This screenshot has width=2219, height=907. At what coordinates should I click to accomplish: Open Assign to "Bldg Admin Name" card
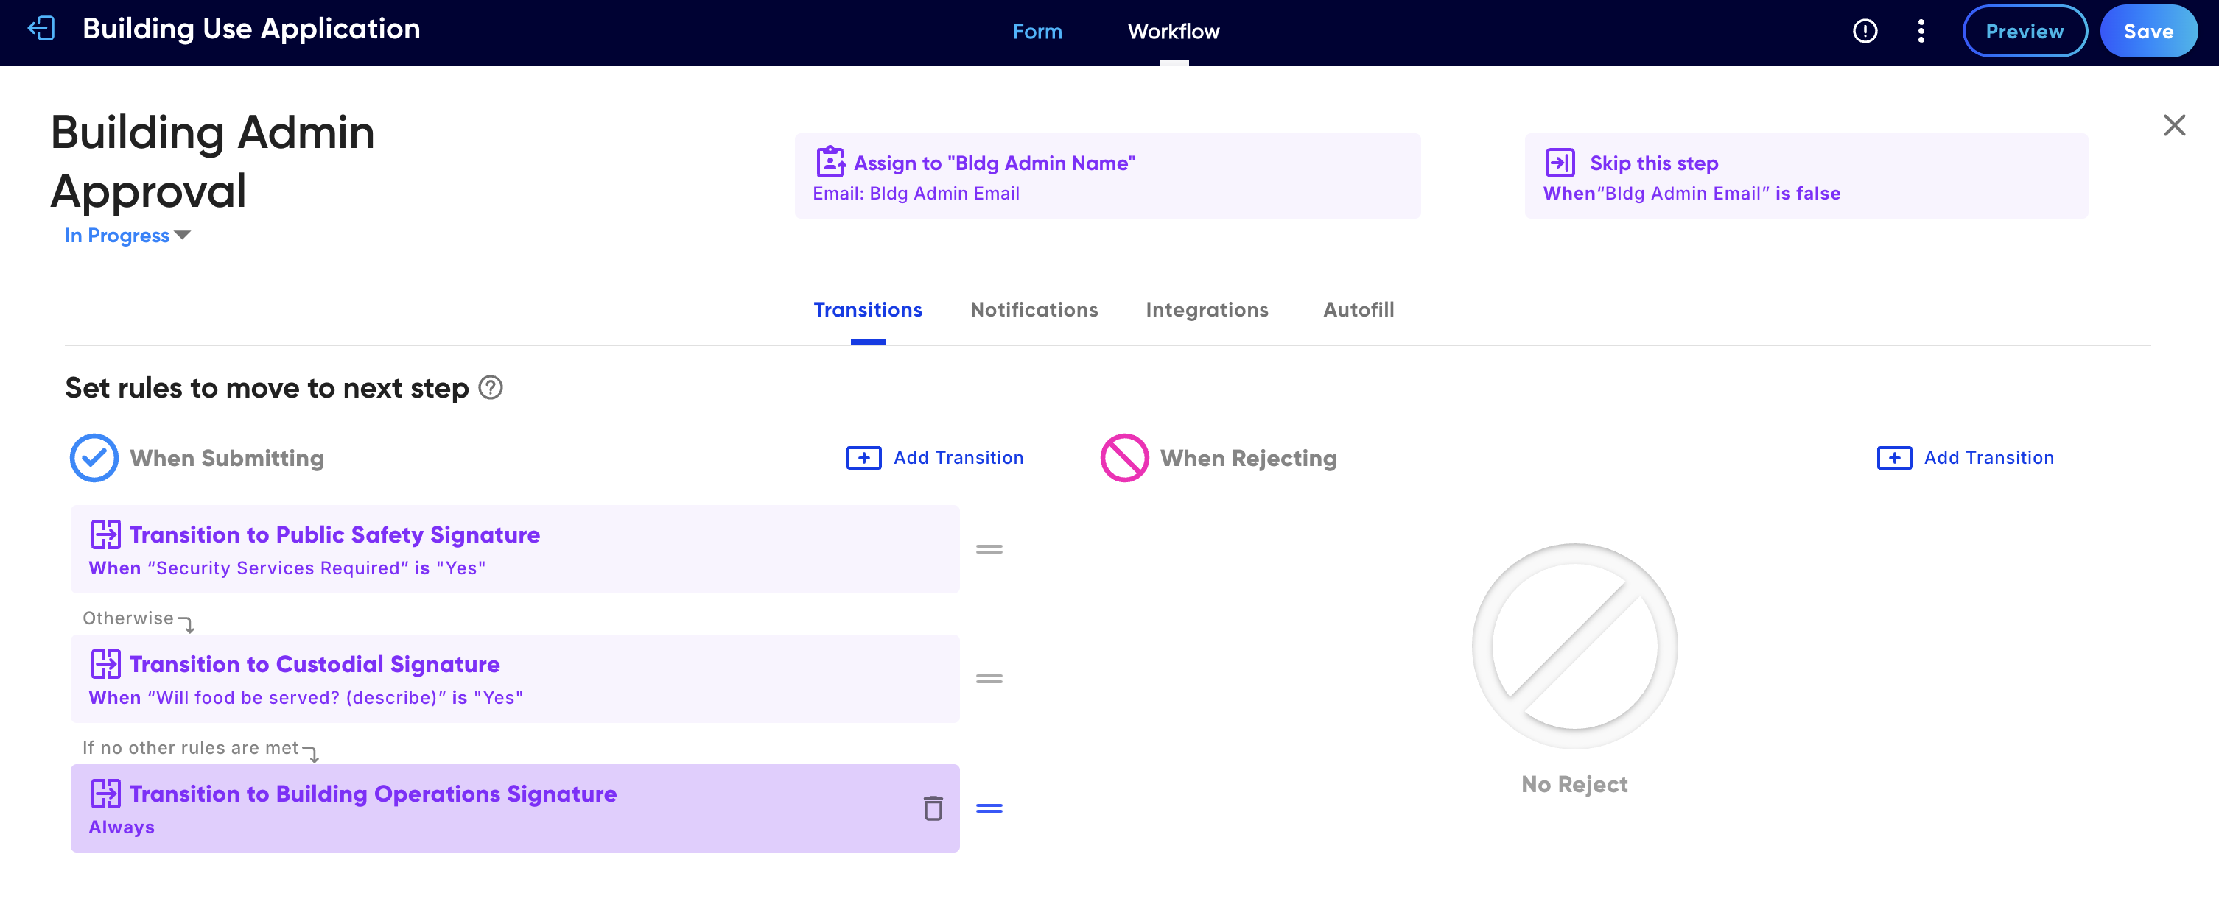point(1107,175)
